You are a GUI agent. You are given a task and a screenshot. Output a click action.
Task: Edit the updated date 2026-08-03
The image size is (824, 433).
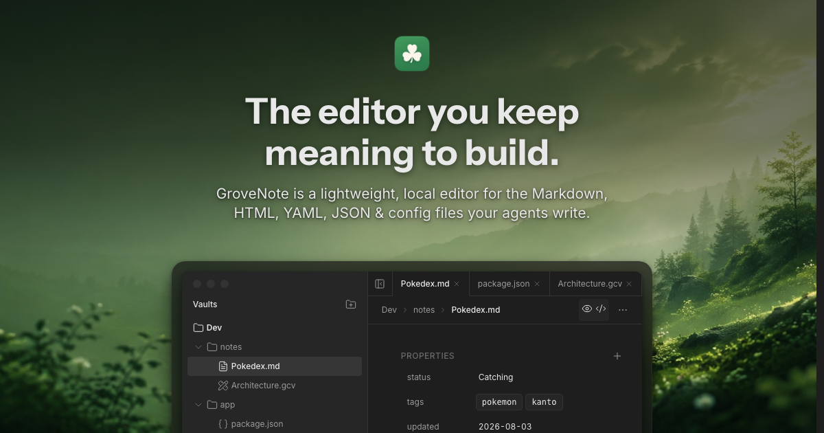[505, 427]
